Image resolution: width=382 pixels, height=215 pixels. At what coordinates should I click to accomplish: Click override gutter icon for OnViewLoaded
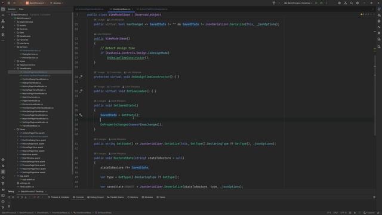(x=81, y=91)
